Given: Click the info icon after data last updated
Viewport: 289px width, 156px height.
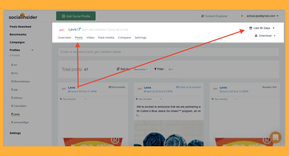Looking at the screenshot, I should 127,30.
